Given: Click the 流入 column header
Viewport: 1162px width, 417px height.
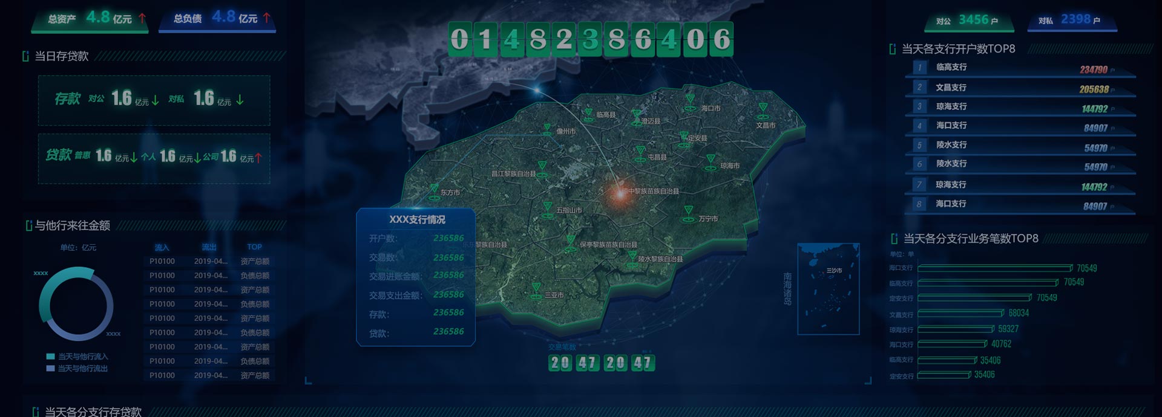Looking at the screenshot, I should coord(162,247).
